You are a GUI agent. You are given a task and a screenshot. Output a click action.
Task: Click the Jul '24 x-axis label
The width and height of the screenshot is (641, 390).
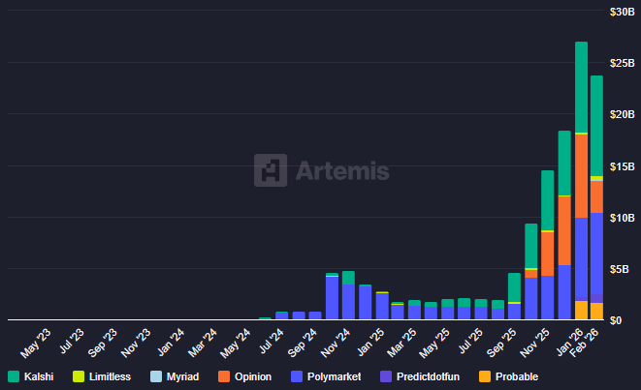pos(272,341)
